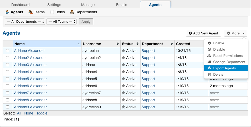Check the box for Adriane9 Alexander
This screenshot has width=251, height=127.
click(x=8, y=107)
